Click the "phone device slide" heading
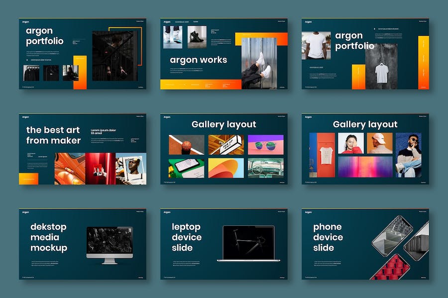 pos(328,237)
